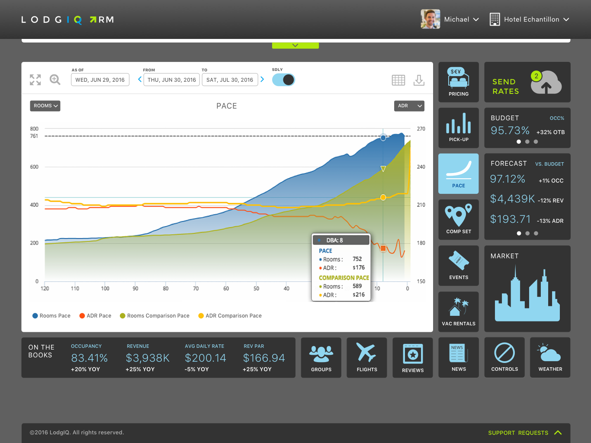Screen dimensions: 591x443
Task: Open the Events ticket tile
Action: pyautogui.click(x=458, y=265)
